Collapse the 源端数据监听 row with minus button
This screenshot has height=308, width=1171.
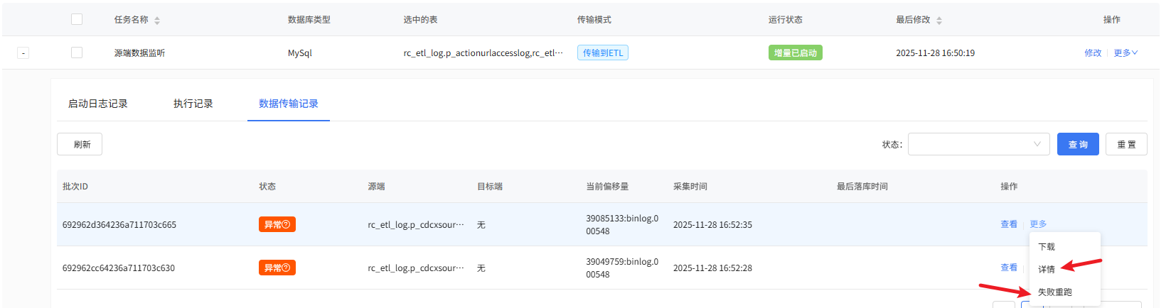click(23, 53)
